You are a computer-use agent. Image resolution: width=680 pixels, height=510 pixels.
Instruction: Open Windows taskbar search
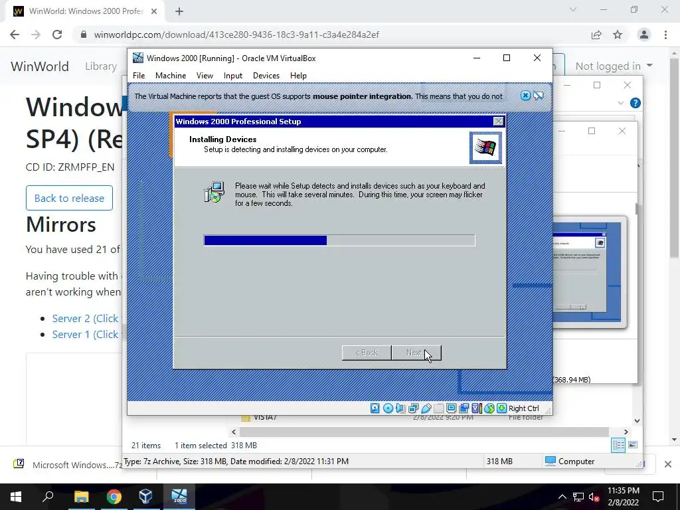coord(48,497)
